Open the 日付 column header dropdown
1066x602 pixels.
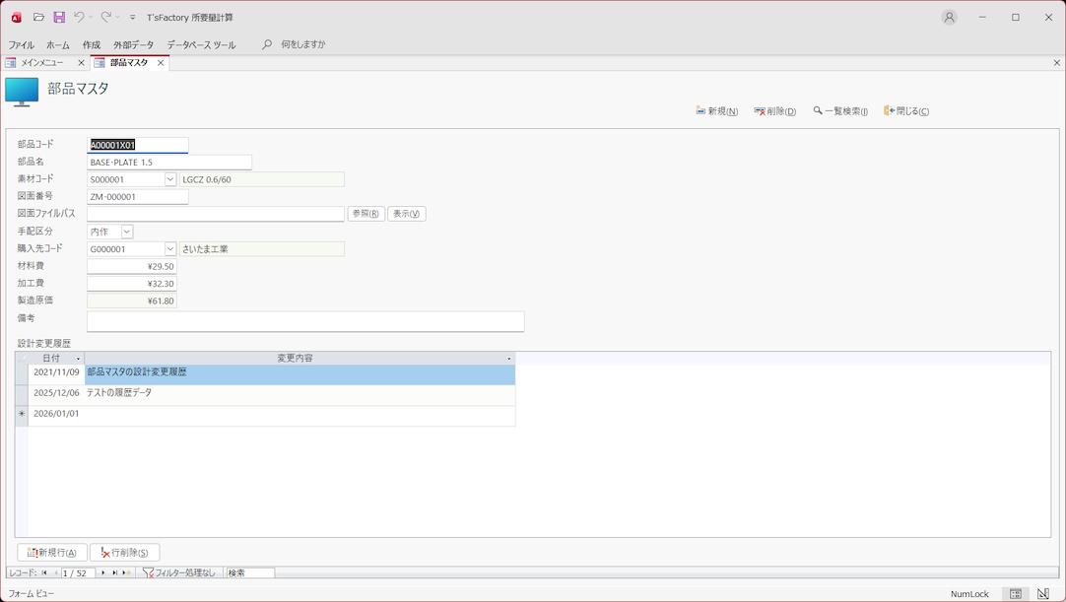[x=78, y=359]
